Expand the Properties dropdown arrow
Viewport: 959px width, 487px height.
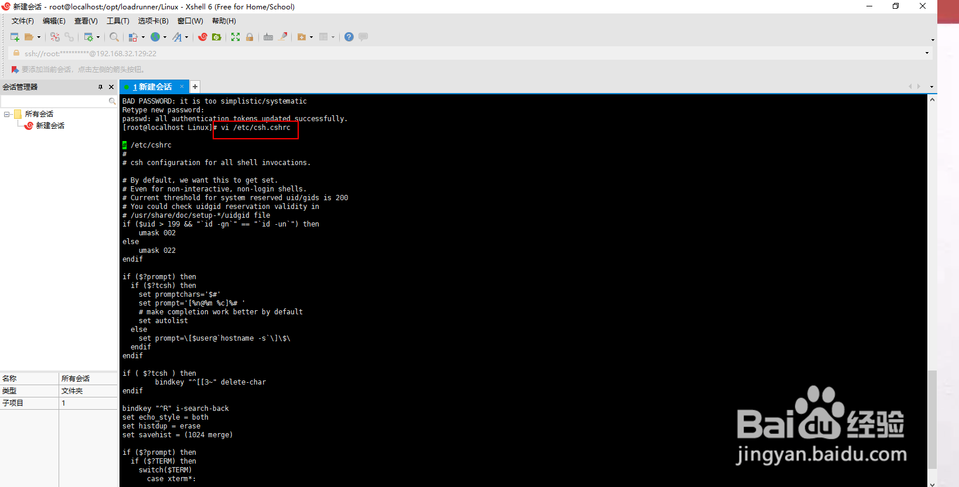[98, 37]
